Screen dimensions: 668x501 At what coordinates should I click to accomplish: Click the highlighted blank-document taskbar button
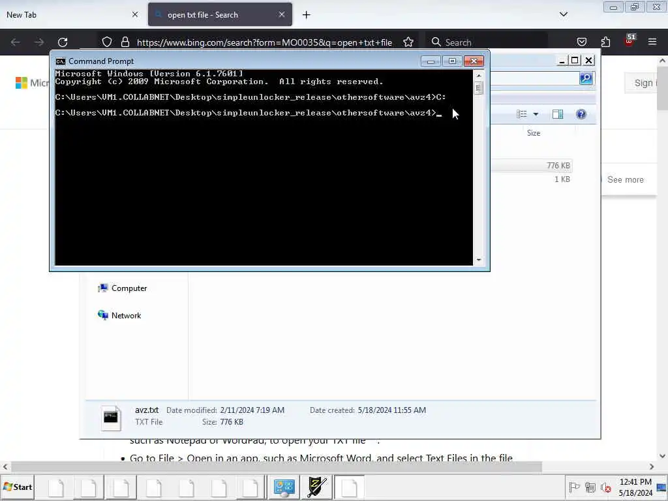point(349,487)
